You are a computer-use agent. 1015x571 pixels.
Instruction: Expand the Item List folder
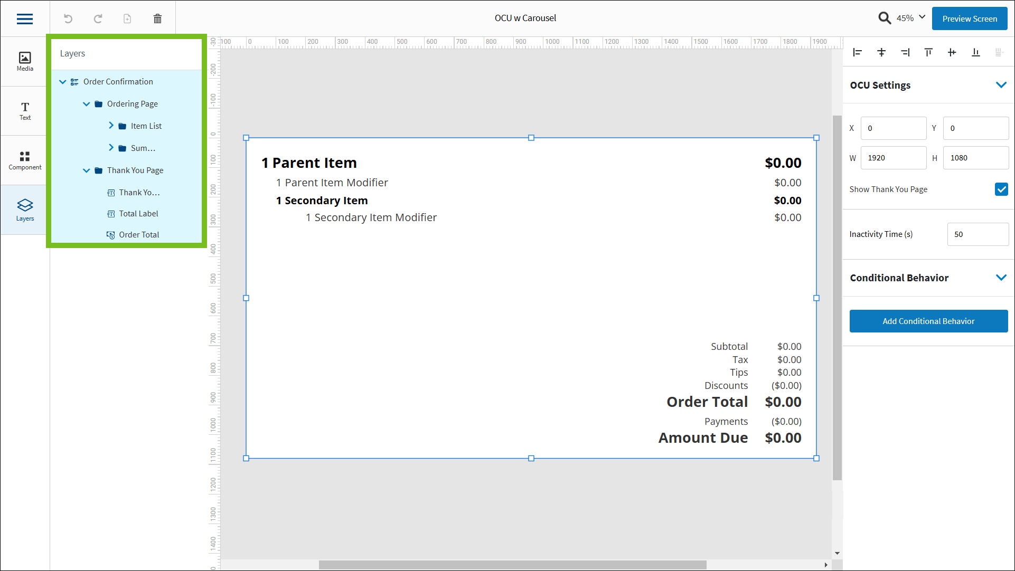pyautogui.click(x=111, y=126)
